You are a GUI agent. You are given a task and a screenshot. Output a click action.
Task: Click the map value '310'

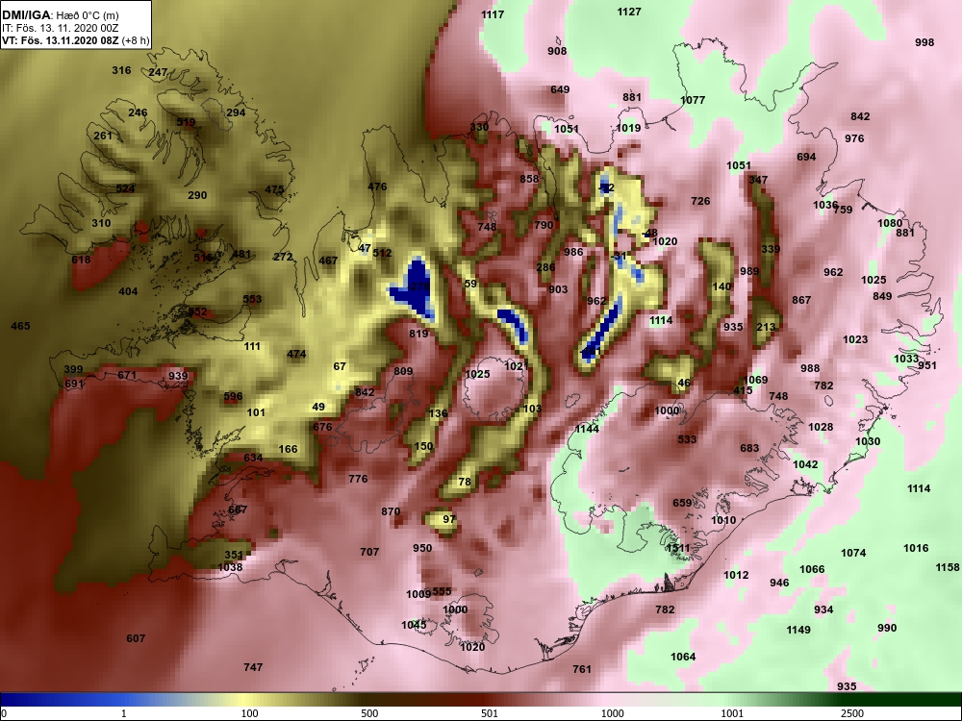click(101, 223)
